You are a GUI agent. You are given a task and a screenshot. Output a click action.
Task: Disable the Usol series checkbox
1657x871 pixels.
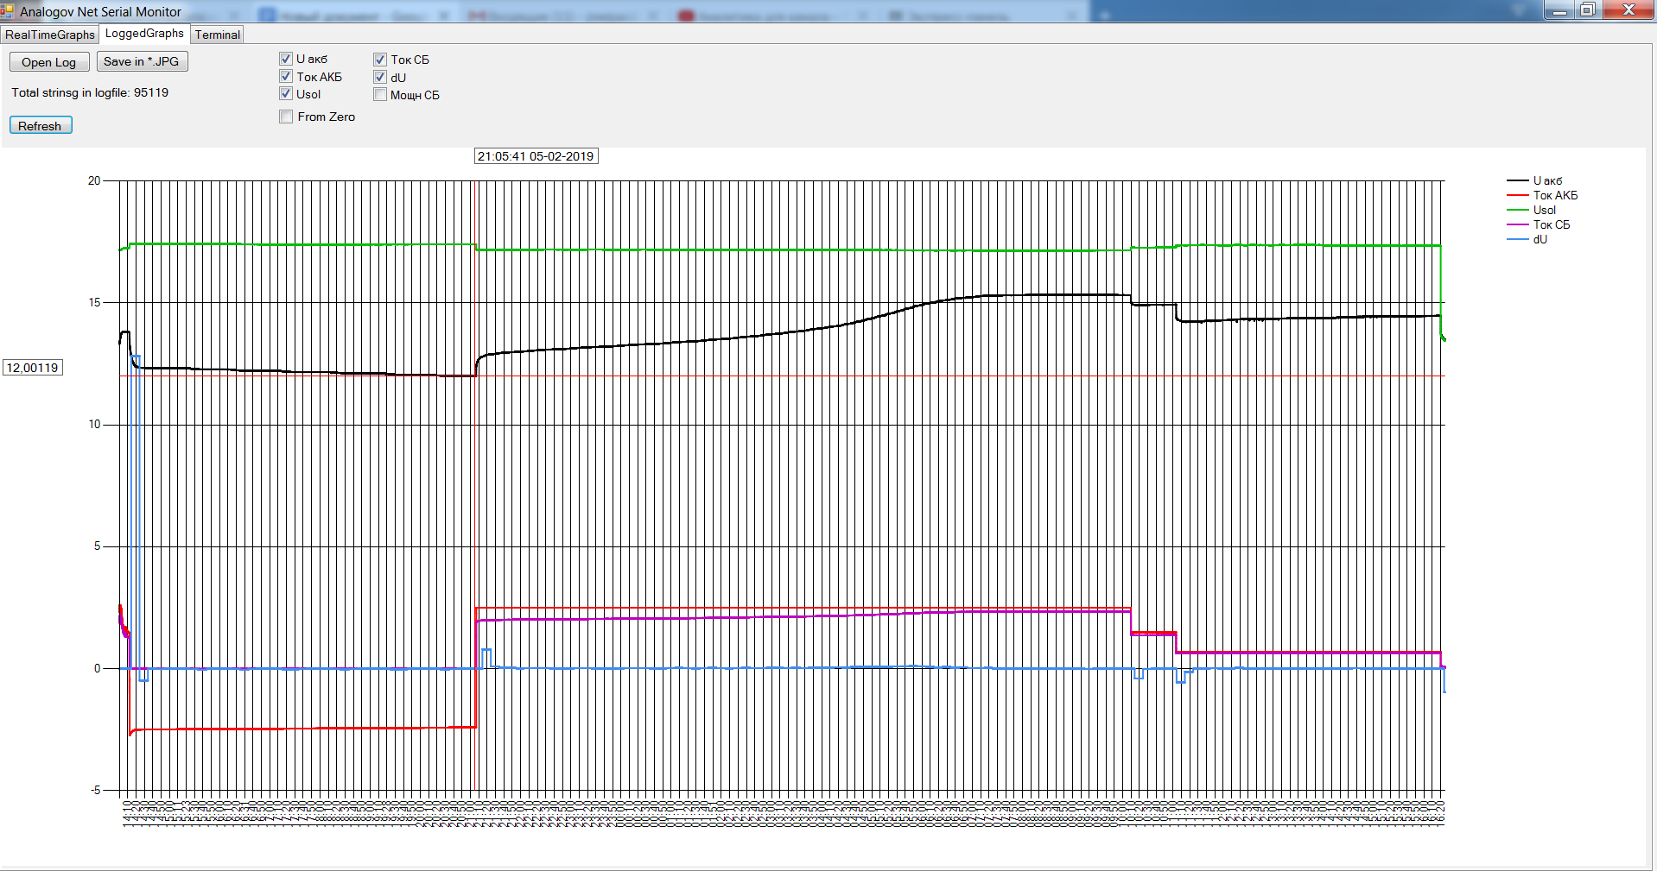[x=286, y=94]
